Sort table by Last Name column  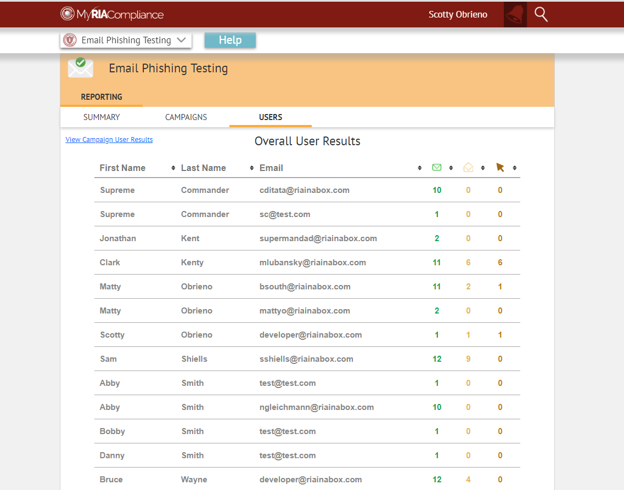204,168
